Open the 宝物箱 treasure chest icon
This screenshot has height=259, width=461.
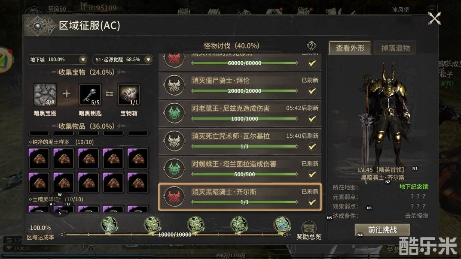click(129, 95)
